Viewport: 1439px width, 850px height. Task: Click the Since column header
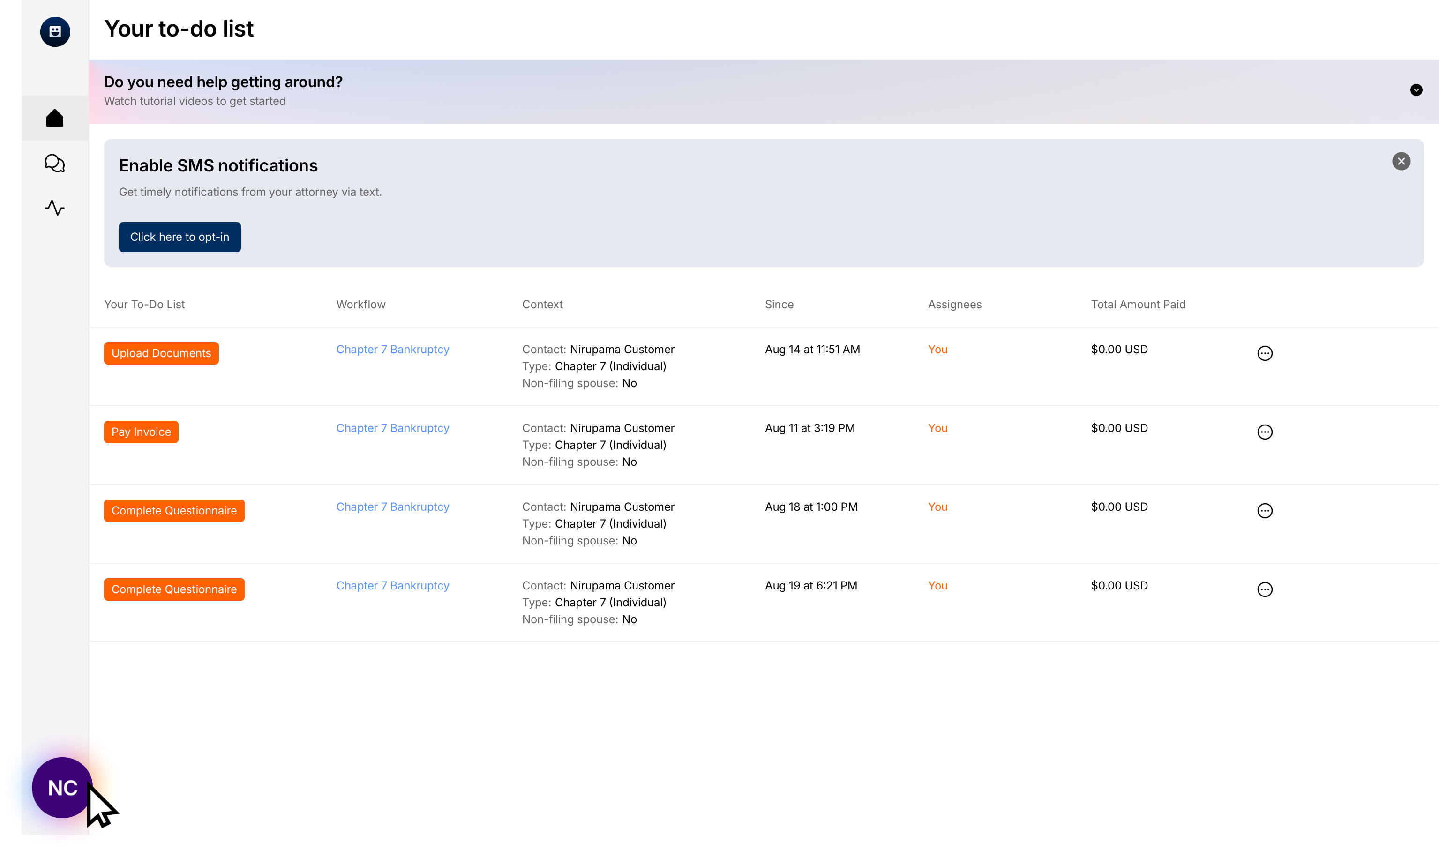point(779,305)
